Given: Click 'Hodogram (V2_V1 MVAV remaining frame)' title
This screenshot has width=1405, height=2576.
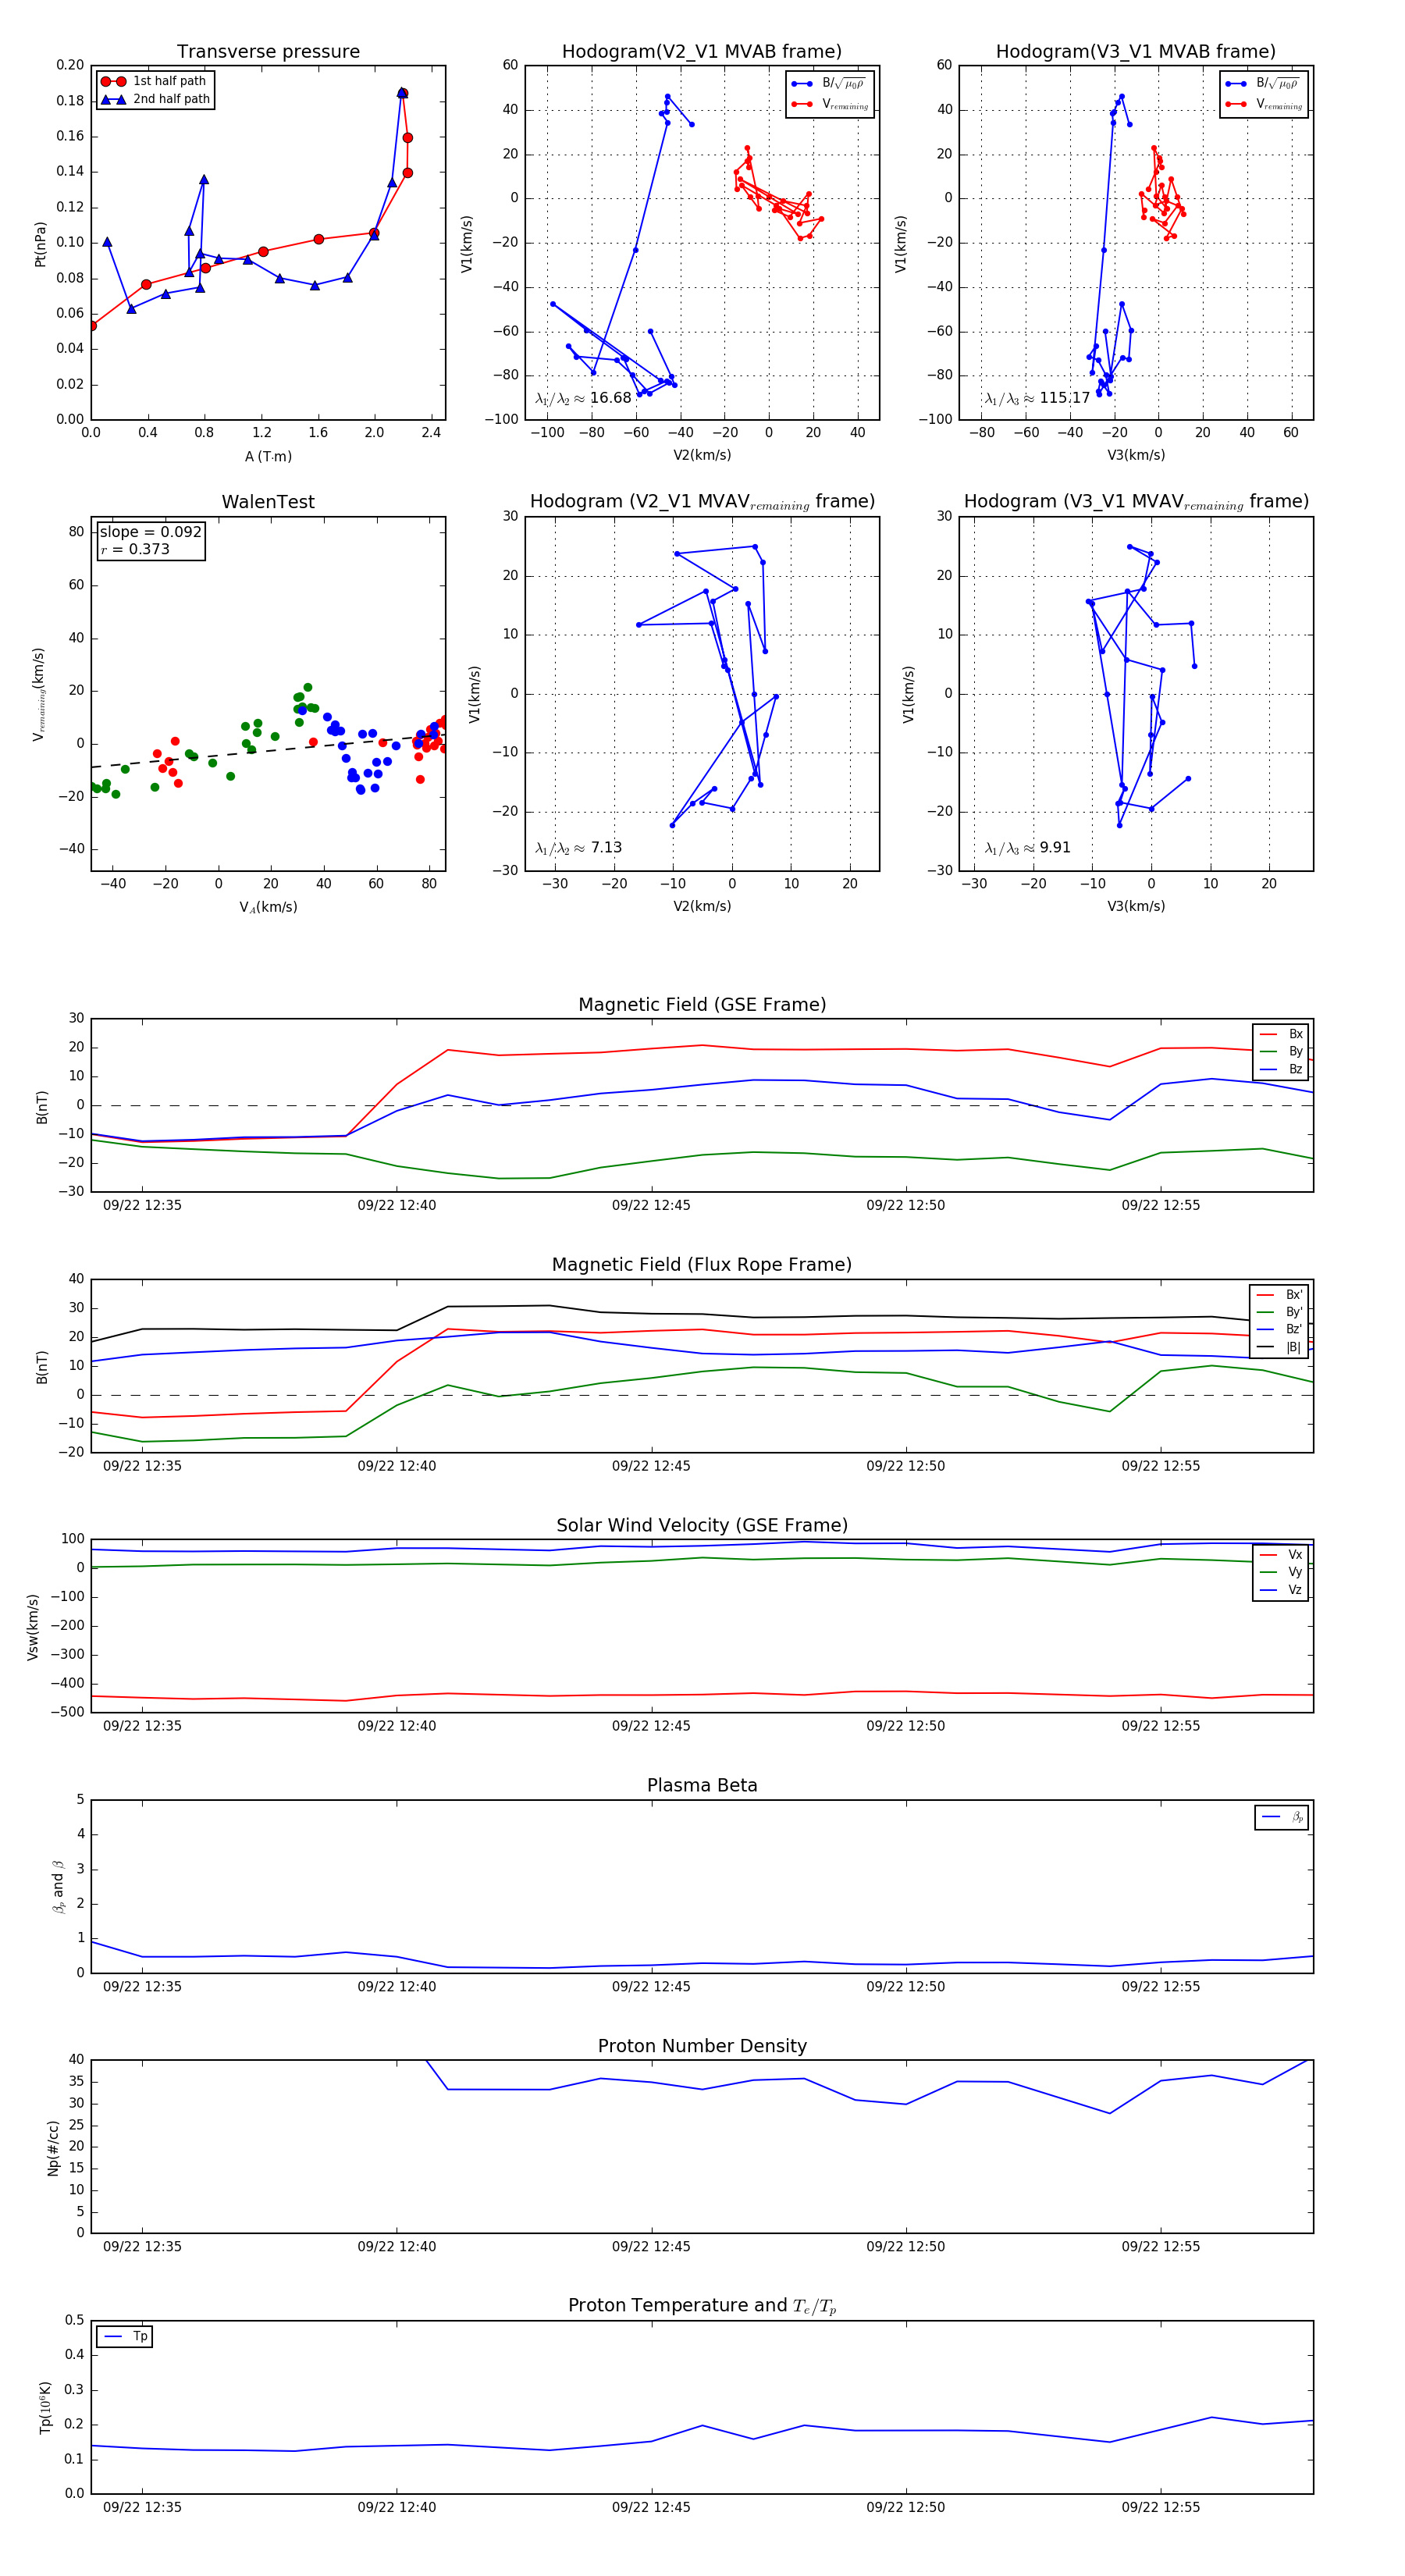Looking at the screenshot, I should pos(702,502).
